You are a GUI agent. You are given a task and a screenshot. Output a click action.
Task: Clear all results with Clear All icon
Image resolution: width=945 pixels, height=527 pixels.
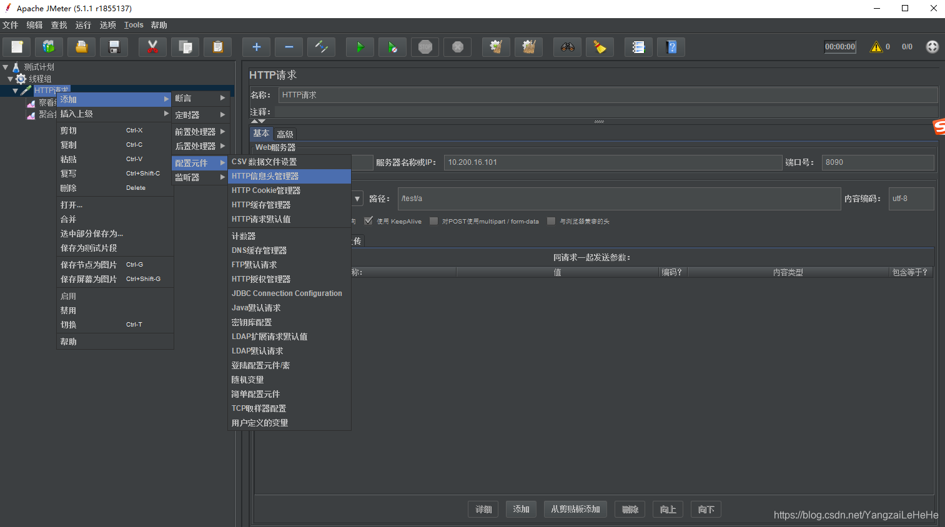pos(528,47)
